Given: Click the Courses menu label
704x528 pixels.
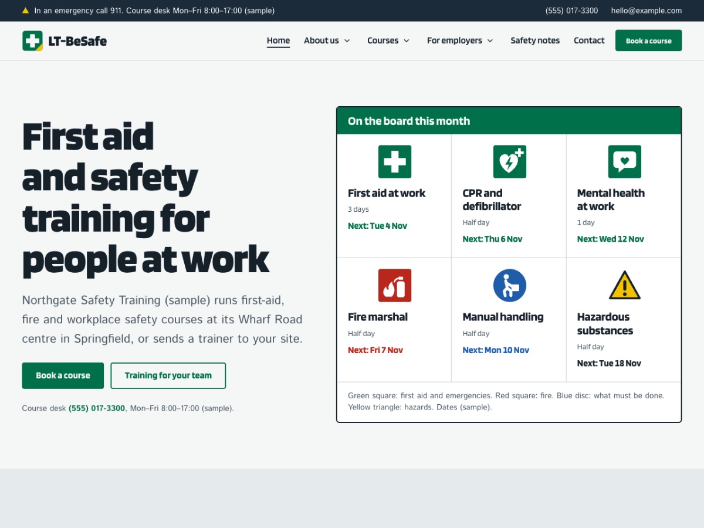Looking at the screenshot, I should click(x=383, y=40).
